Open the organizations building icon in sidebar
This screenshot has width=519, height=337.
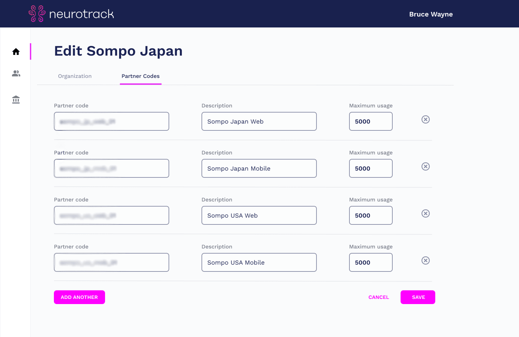coord(16,100)
